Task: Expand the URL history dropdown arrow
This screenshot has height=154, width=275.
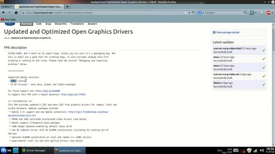Action: [x=189, y=13]
